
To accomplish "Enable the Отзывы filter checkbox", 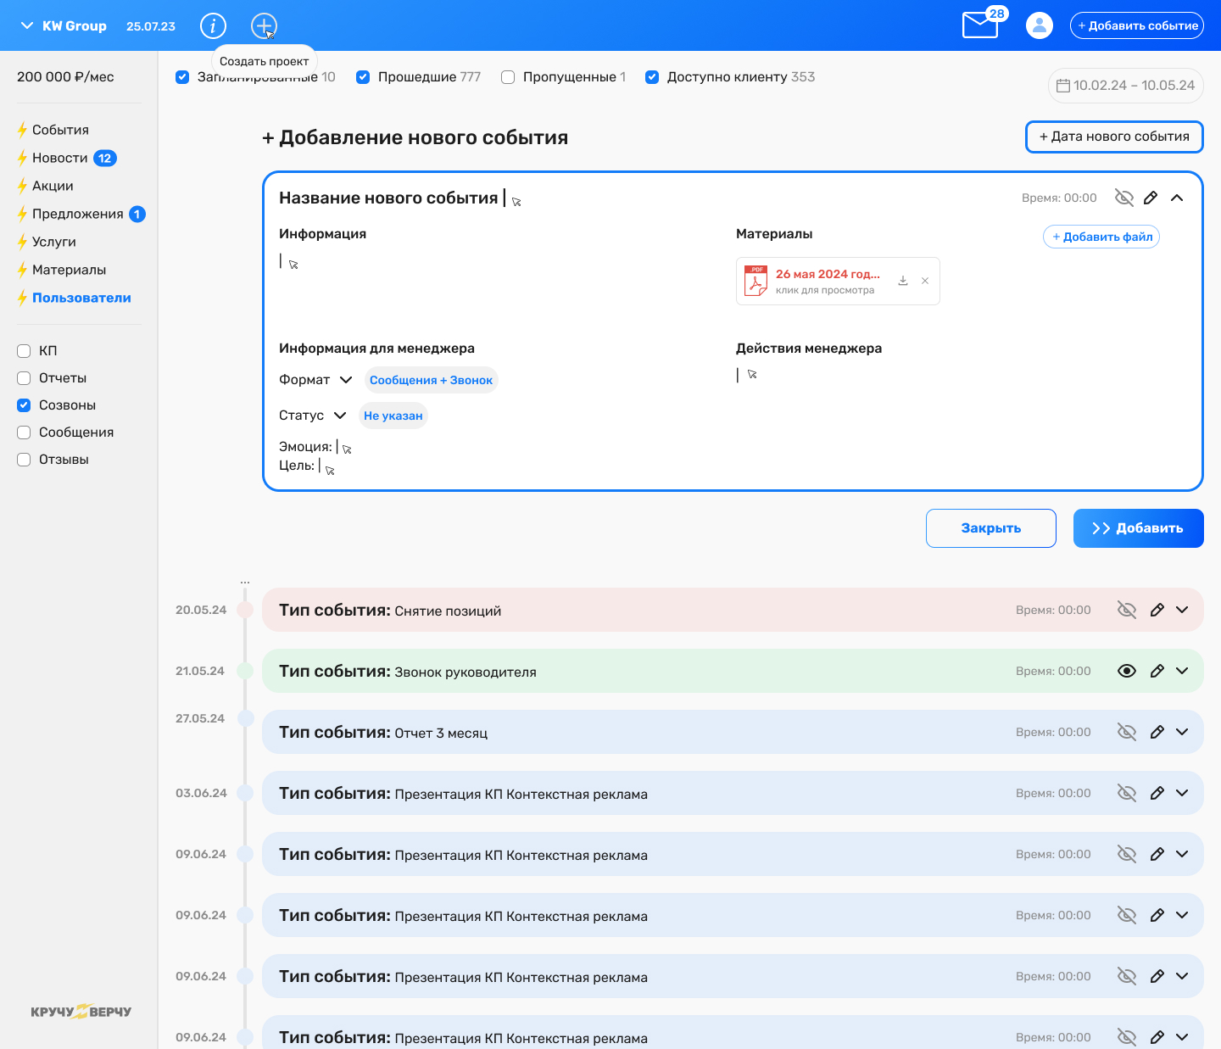I will (24, 460).
